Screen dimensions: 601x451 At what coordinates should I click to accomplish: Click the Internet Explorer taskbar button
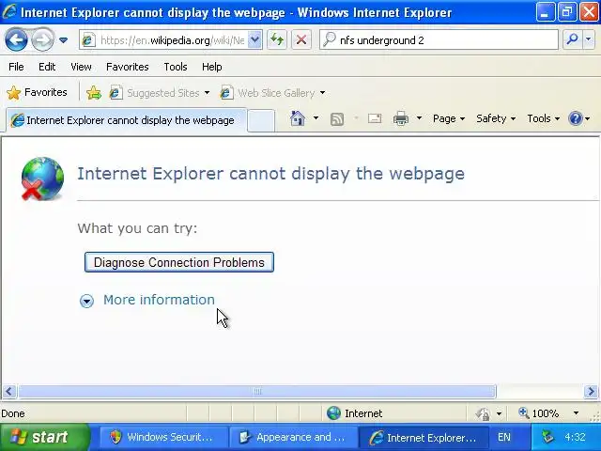pos(424,437)
